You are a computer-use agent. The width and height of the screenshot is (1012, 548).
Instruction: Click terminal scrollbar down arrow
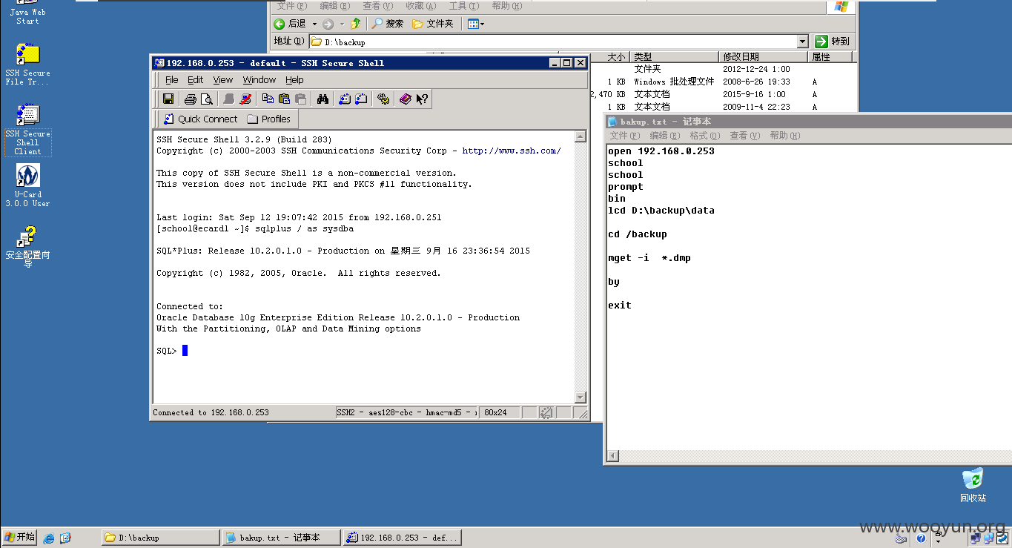(581, 397)
